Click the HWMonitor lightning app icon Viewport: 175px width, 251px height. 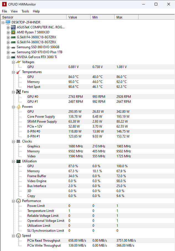point(4,4)
